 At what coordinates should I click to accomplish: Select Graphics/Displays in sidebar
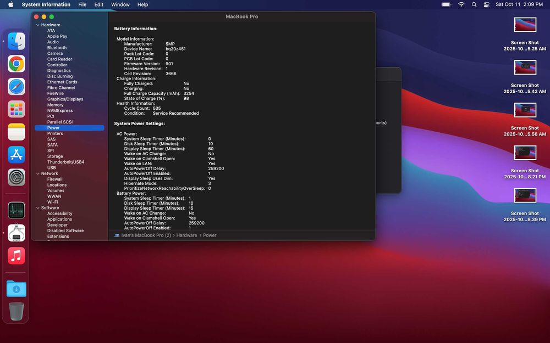pos(65,99)
